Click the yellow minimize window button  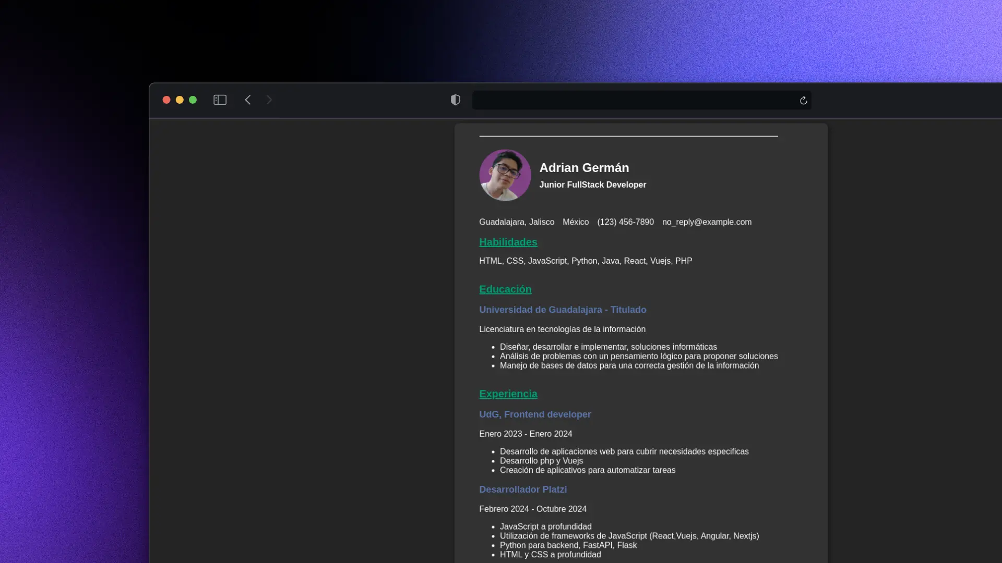(x=180, y=100)
